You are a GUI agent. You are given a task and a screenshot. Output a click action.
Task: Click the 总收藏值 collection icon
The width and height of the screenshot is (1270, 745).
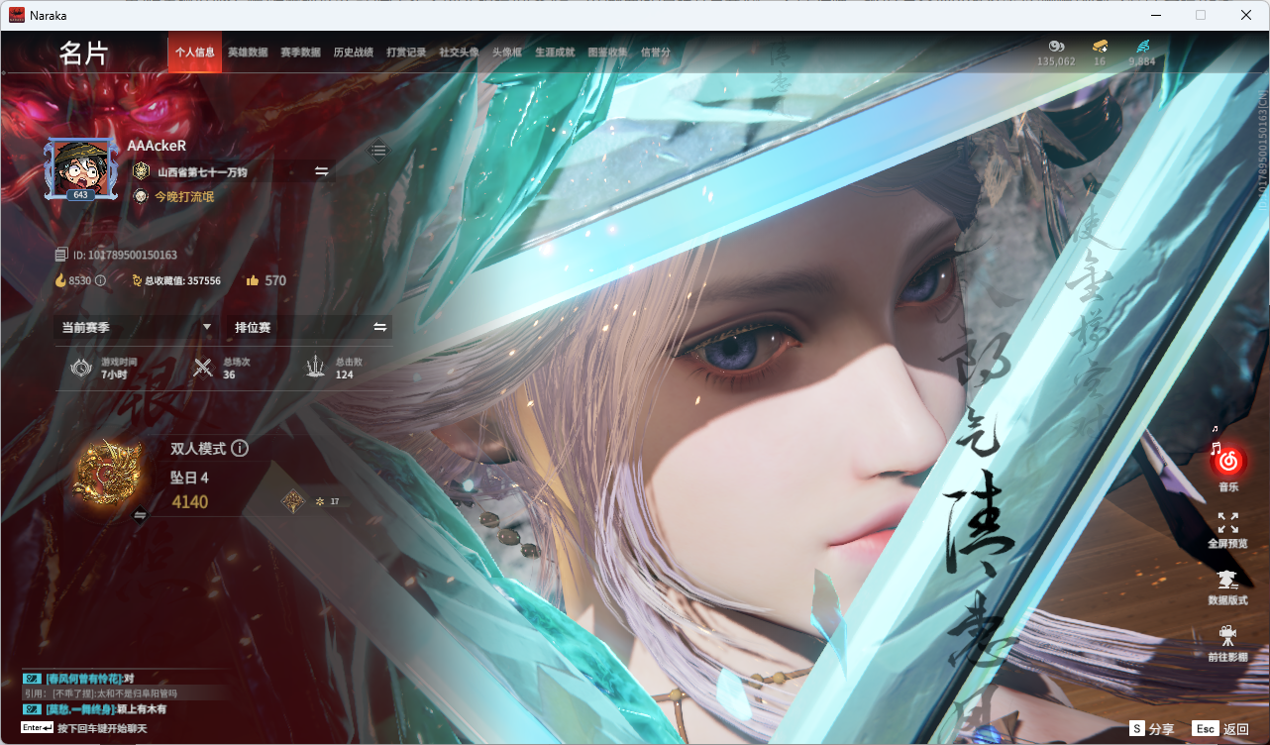tap(138, 280)
